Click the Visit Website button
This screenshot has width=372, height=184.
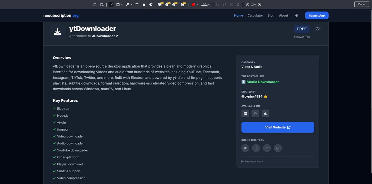pos(278,127)
